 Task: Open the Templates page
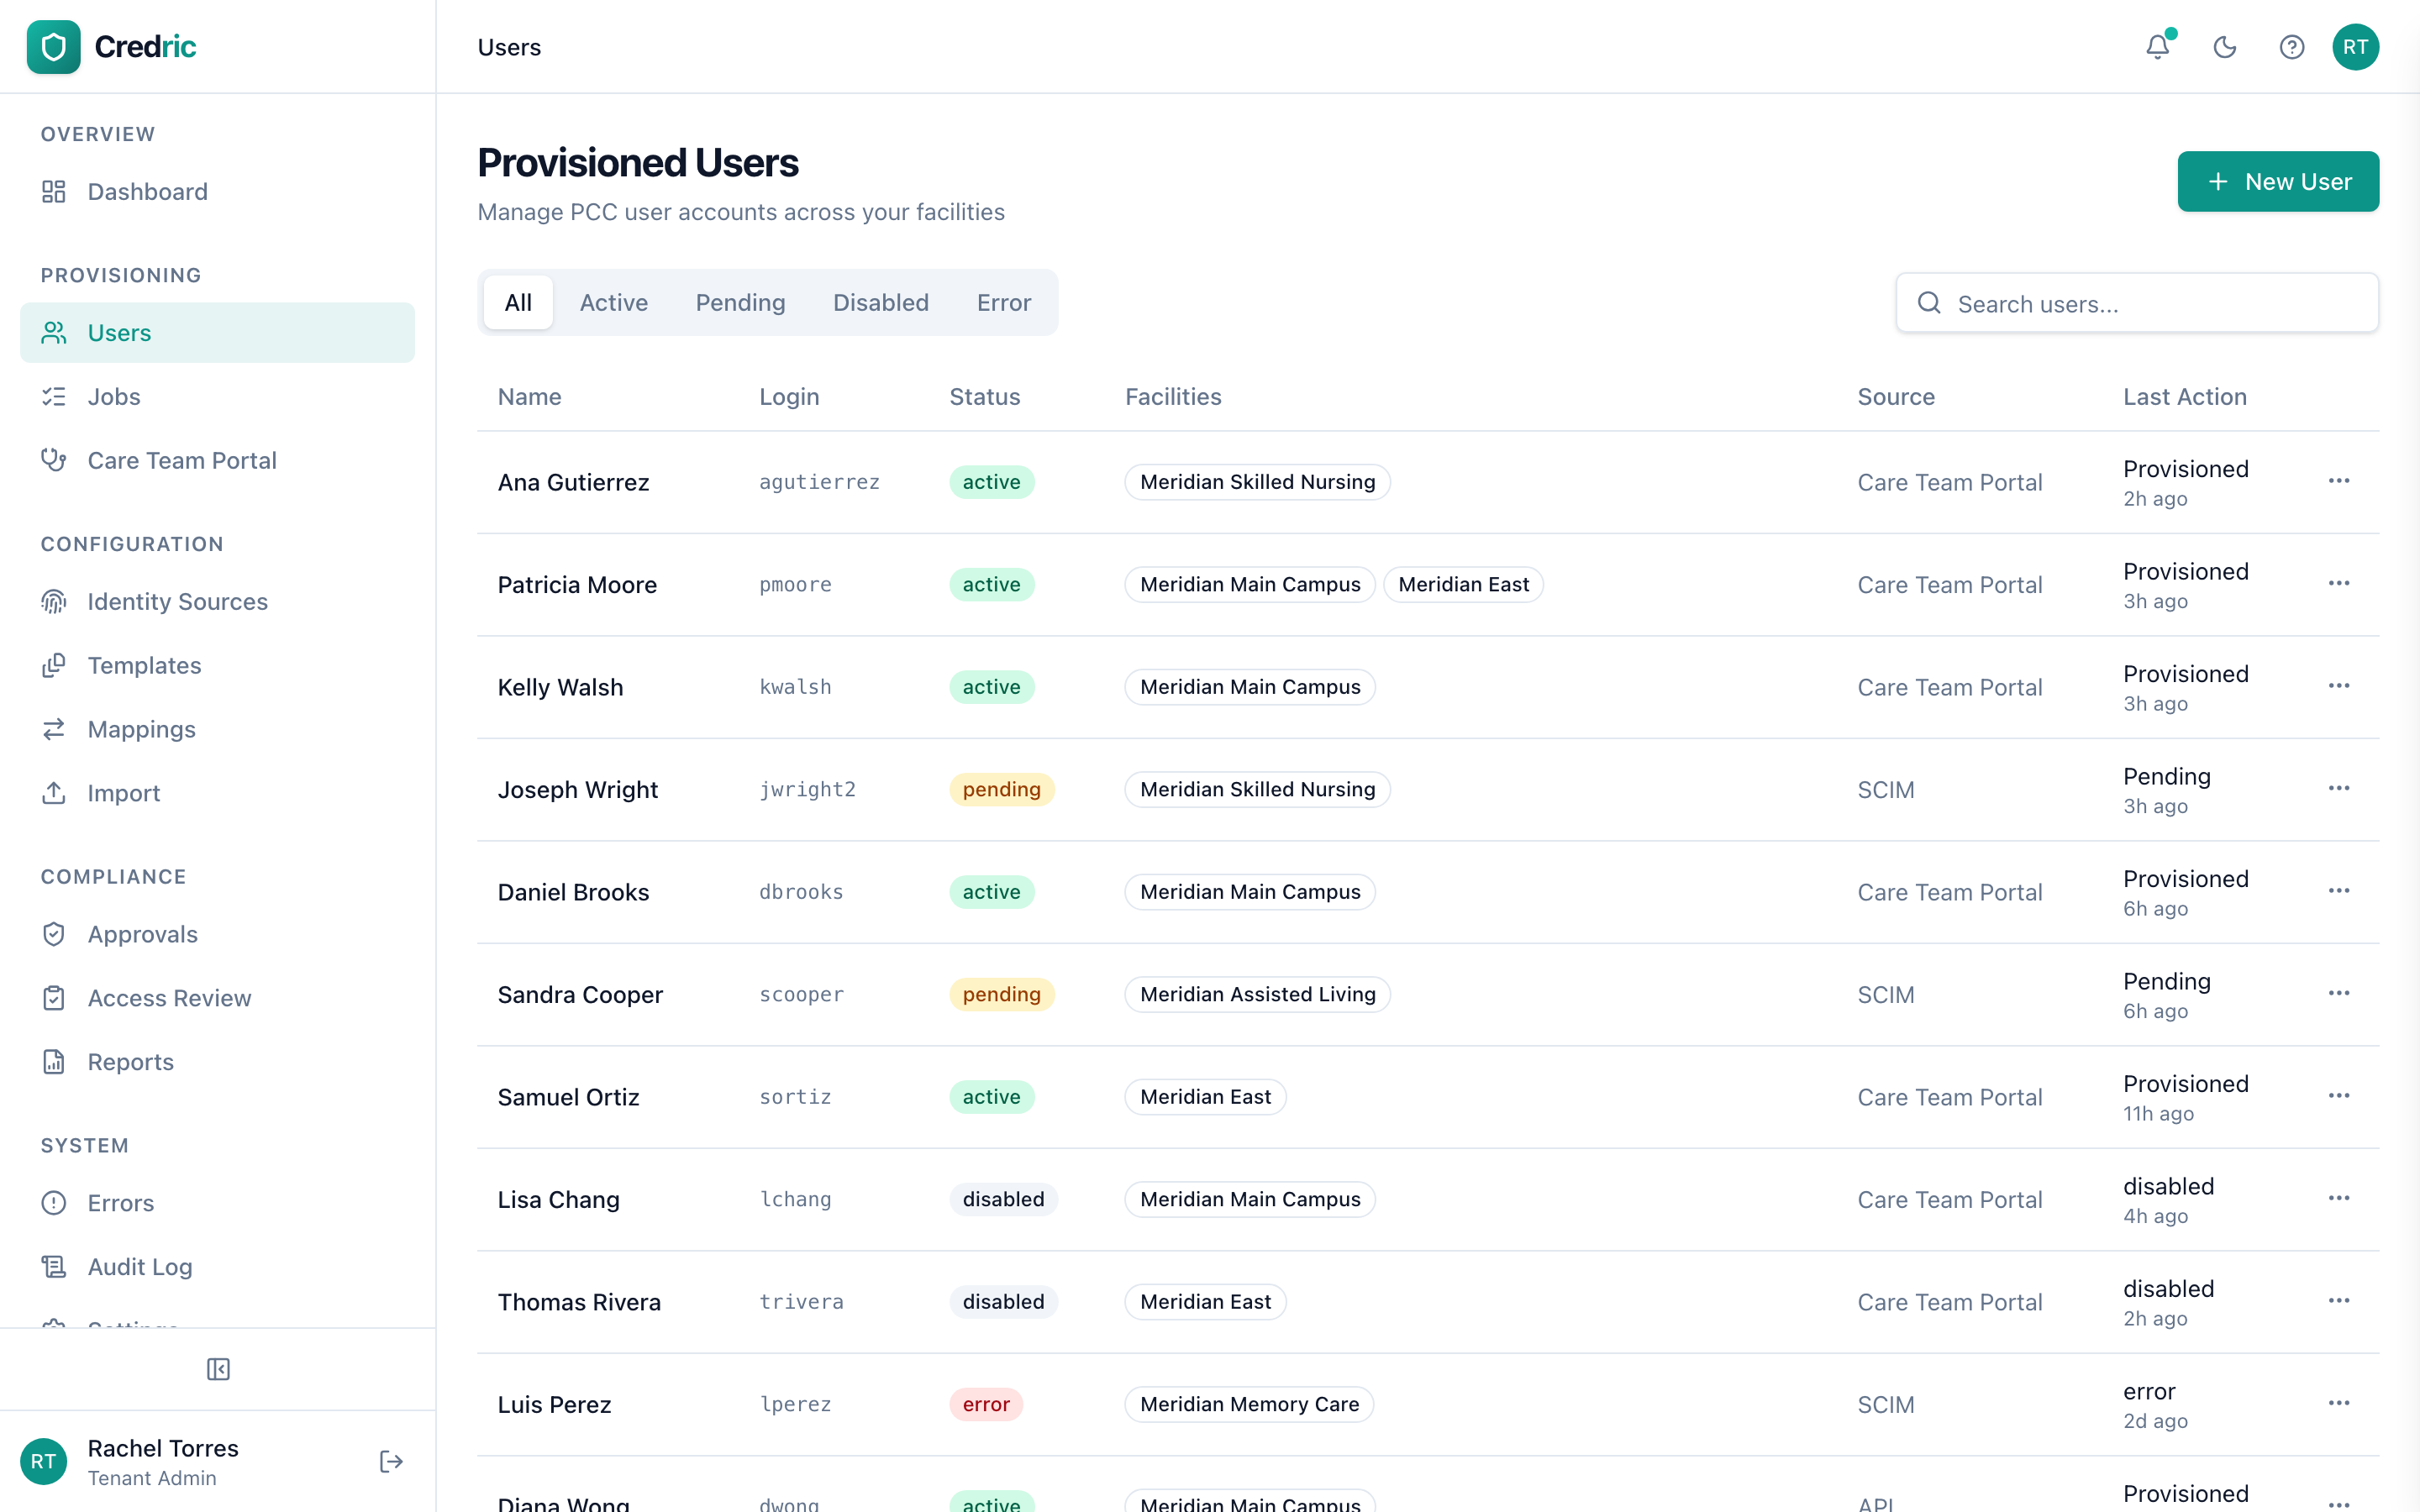tap(145, 665)
